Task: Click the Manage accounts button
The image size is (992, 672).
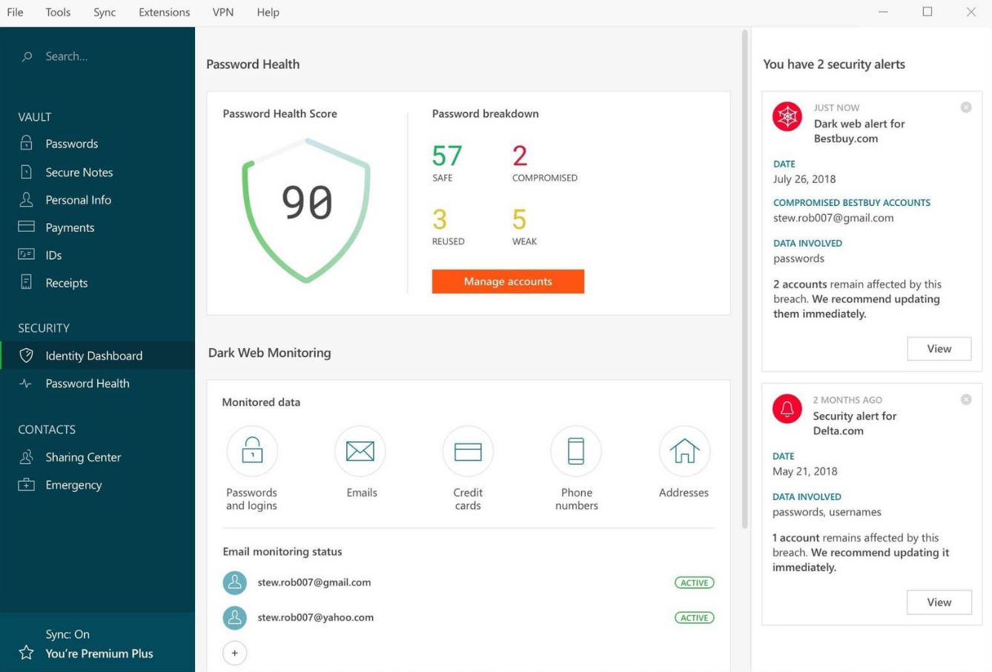Action: click(508, 282)
